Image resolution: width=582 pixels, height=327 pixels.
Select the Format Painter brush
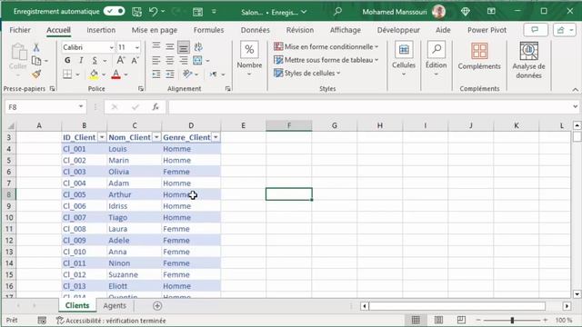click(x=36, y=74)
